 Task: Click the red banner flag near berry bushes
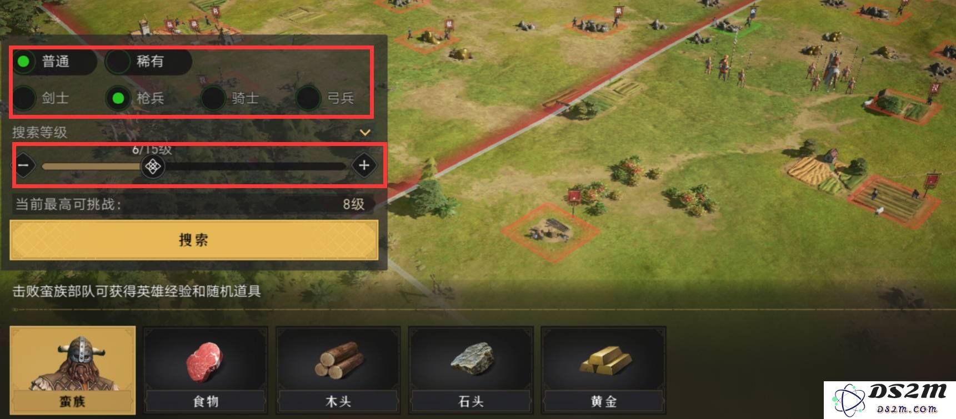pyautogui.click(x=574, y=198)
